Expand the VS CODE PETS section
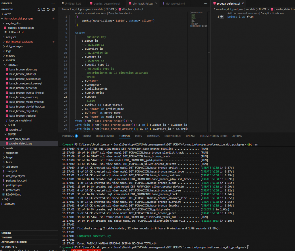 coord(10,247)
